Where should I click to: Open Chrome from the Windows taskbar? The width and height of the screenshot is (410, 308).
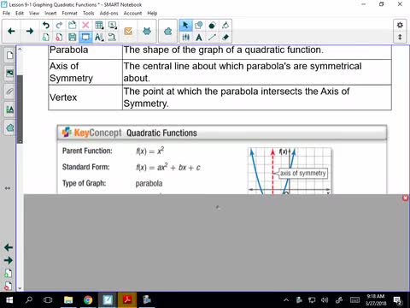(x=88, y=299)
